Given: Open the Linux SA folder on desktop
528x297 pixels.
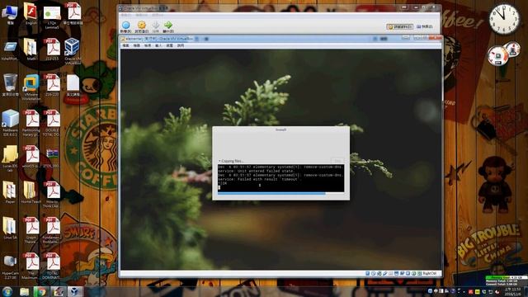Looking at the screenshot, I should 10,229.
